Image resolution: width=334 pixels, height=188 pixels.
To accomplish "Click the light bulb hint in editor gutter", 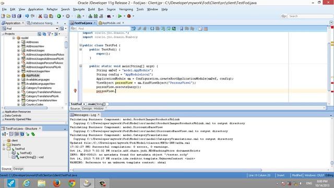I will point(75,91).
